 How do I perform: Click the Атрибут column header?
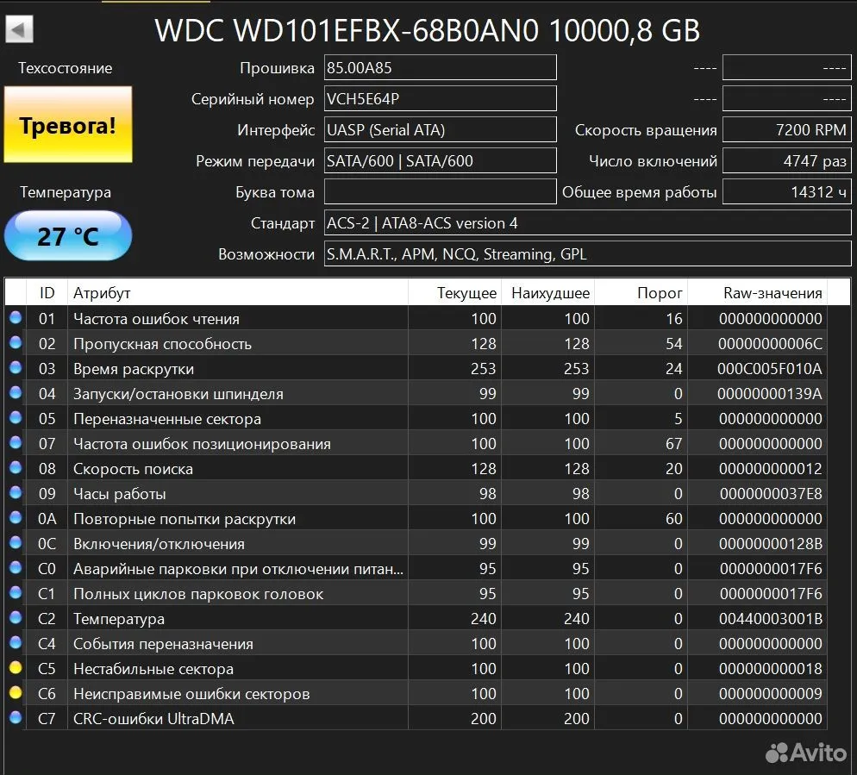[x=238, y=292]
